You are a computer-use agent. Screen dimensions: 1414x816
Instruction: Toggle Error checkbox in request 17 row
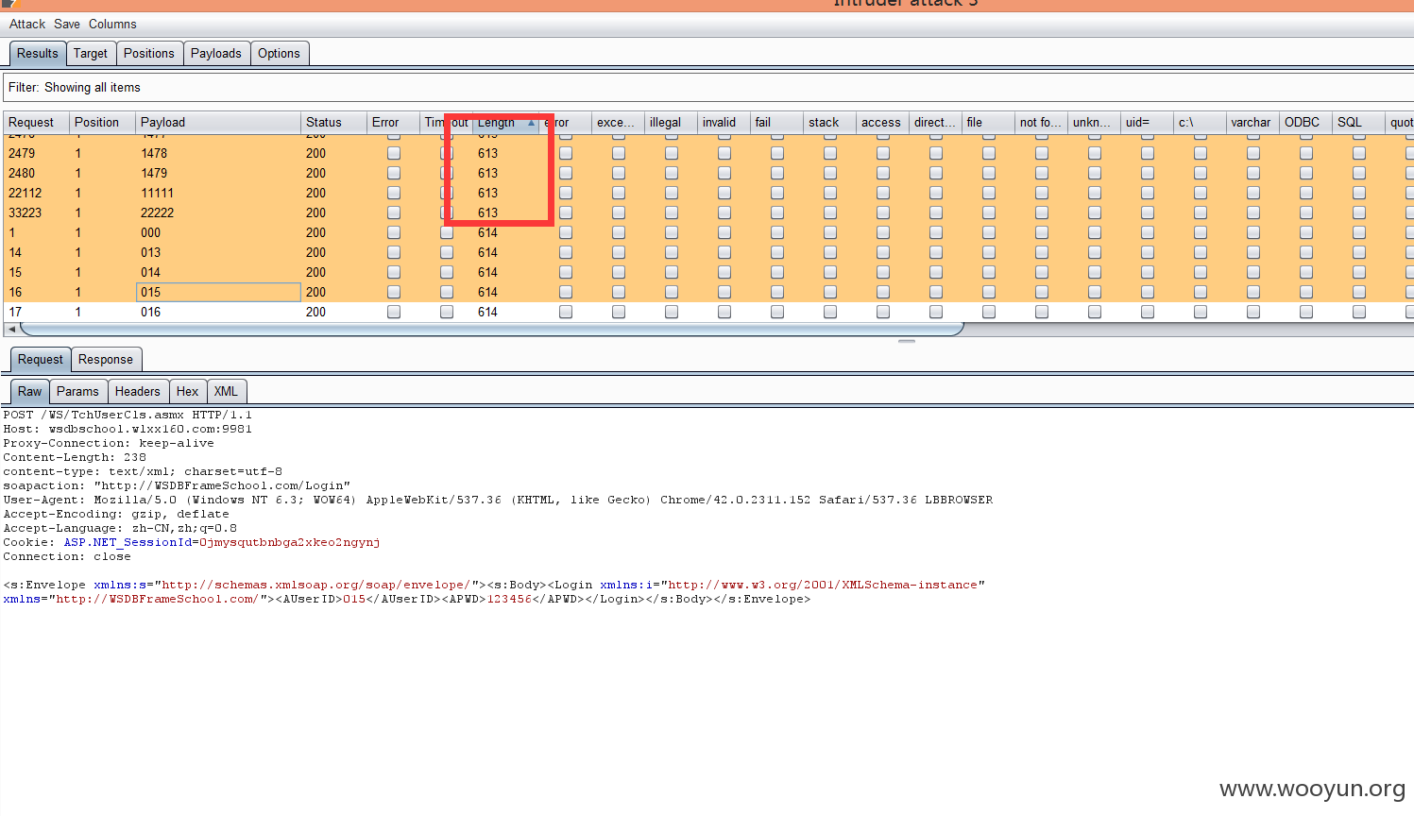click(394, 312)
